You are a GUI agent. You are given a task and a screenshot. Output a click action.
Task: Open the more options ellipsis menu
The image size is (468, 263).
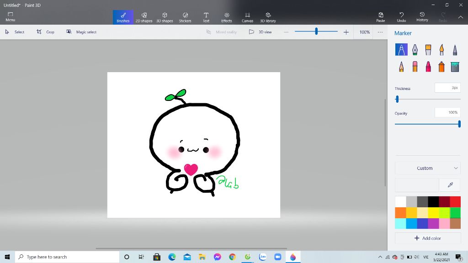[x=380, y=32]
